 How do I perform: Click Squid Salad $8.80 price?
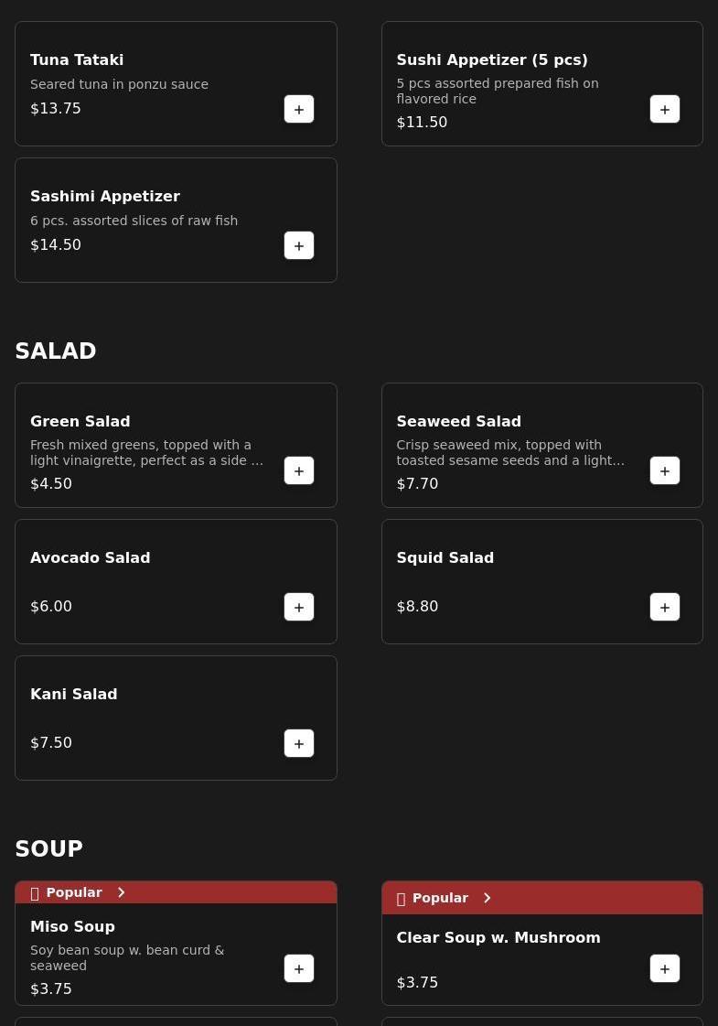tap(417, 606)
